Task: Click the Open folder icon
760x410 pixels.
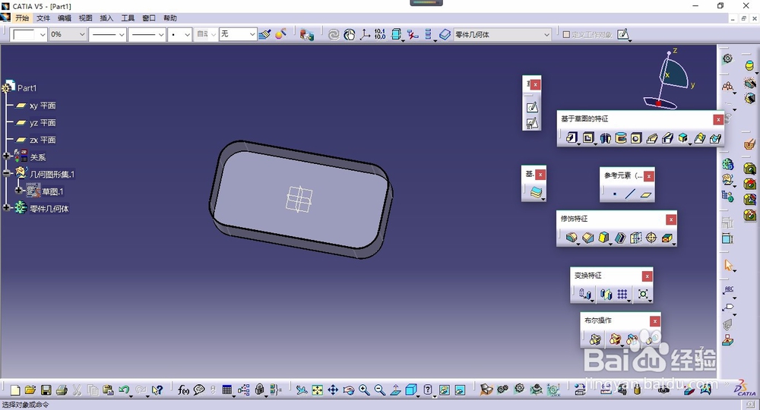Action: pyautogui.click(x=30, y=389)
